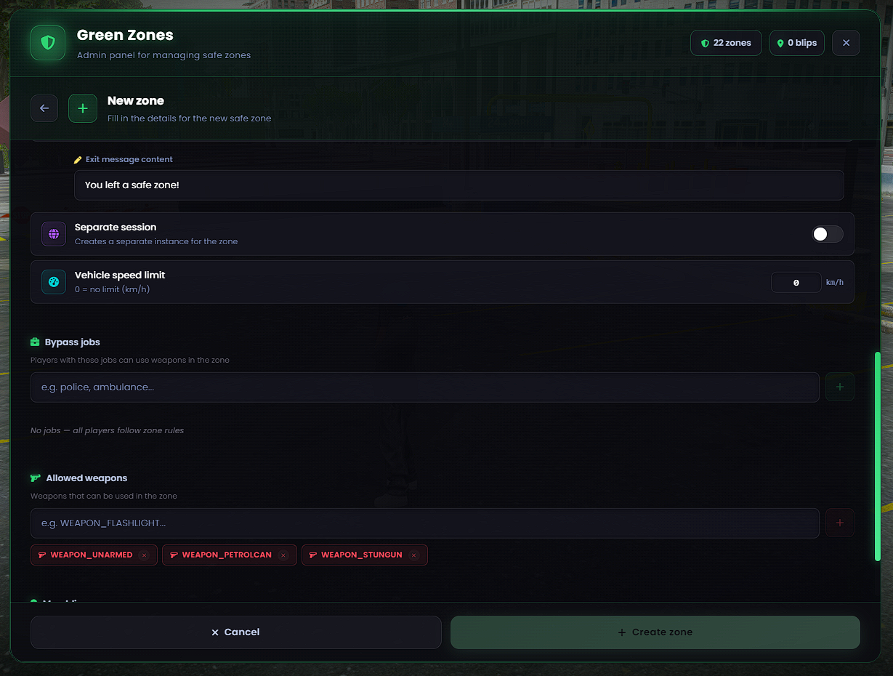Click the speedometer Vehicle speed limit icon
This screenshot has width=893, height=676.
pos(54,282)
